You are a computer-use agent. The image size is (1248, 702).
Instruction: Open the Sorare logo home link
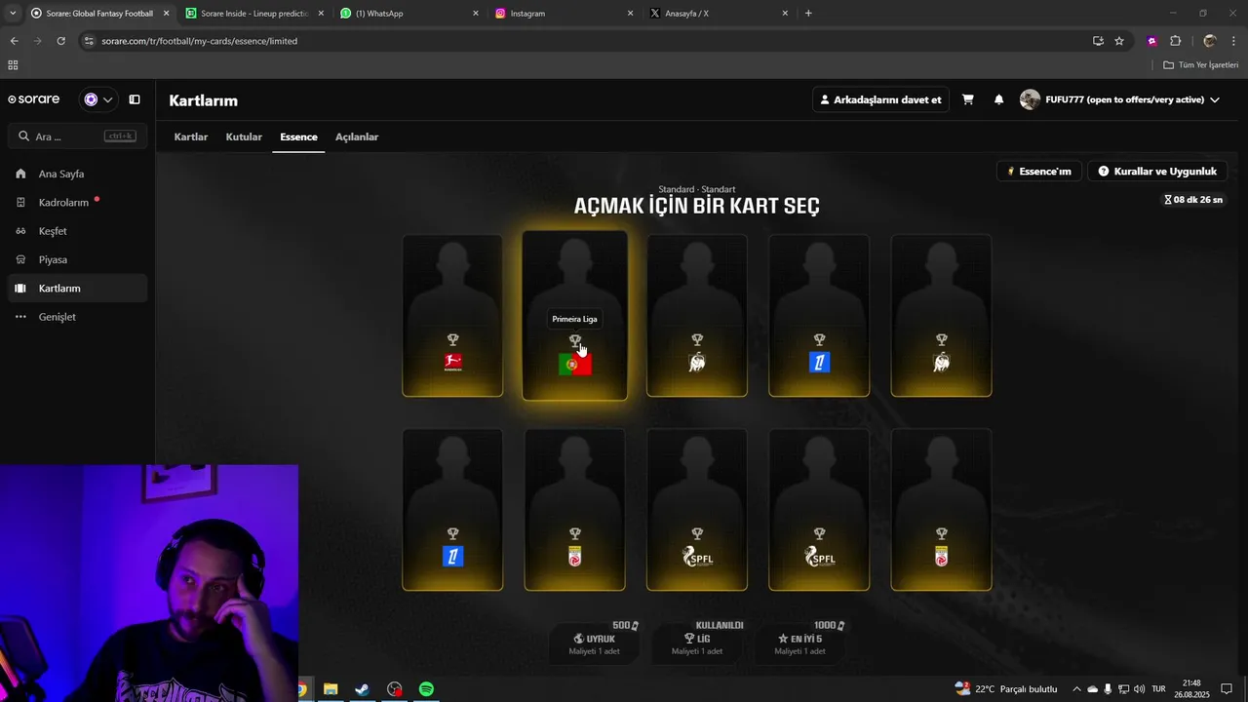coord(34,99)
